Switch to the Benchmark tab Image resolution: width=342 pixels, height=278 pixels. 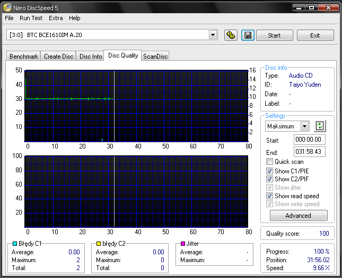coord(23,57)
